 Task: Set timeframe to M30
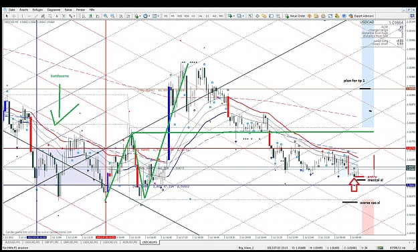coord(187,16)
